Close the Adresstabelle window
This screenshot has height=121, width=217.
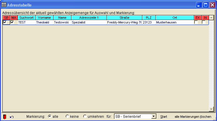[212, 5]
